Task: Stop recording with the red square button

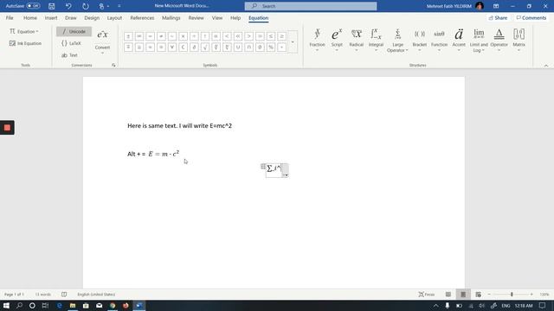Action: (x=7, y=128)
